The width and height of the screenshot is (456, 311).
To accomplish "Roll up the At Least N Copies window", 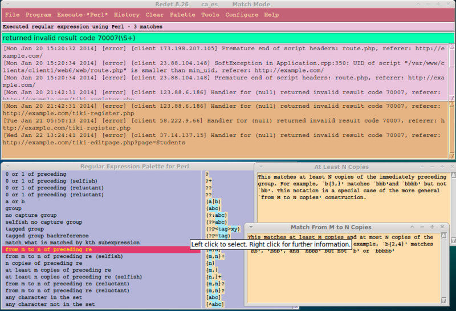I will click(x=422, y=166).
